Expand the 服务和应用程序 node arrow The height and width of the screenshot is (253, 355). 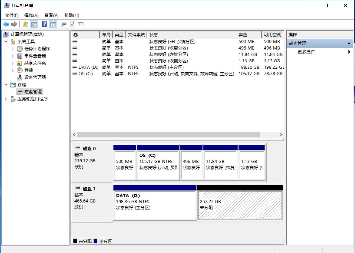click(x=6, y=99)
